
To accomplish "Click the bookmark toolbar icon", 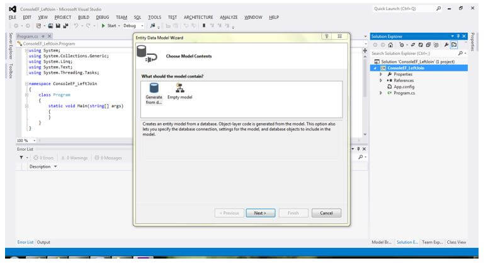I will [204, 26].
